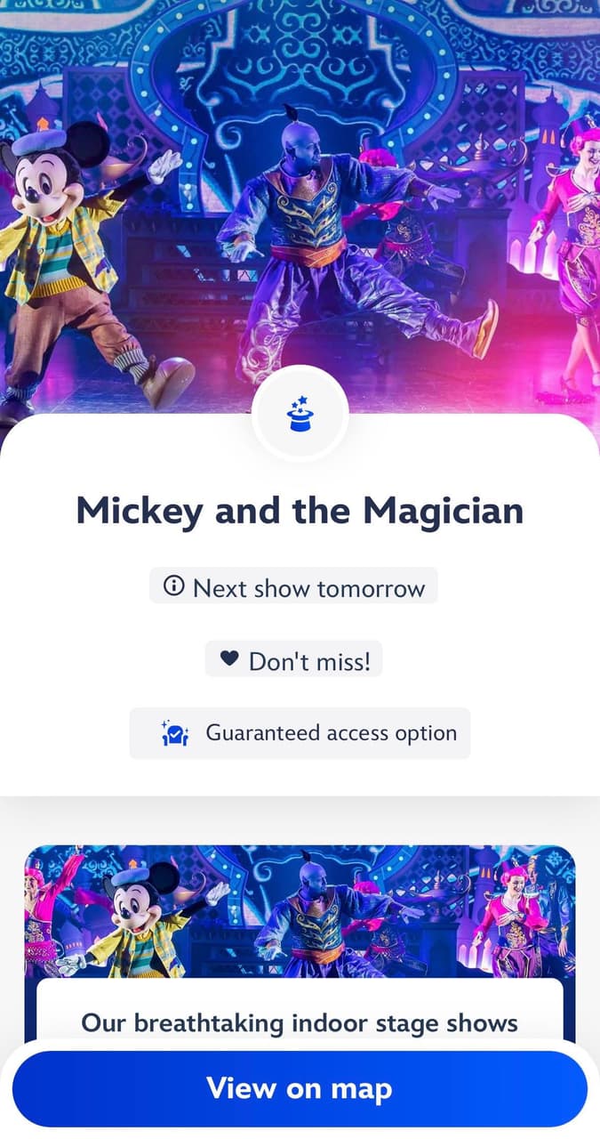Tap the heart icon beside Don't miss
This screenshot has width=600, height=1139.
(229, 659)
